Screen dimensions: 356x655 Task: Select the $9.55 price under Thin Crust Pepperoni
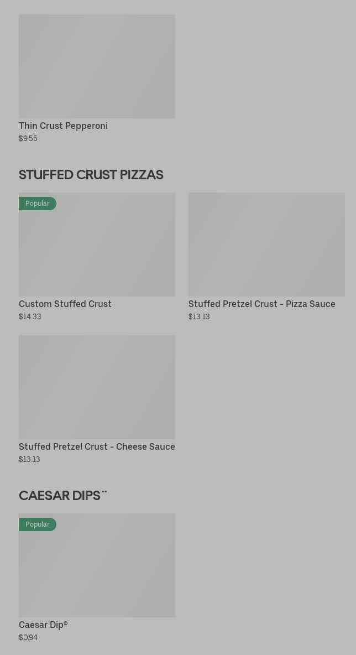28,138
